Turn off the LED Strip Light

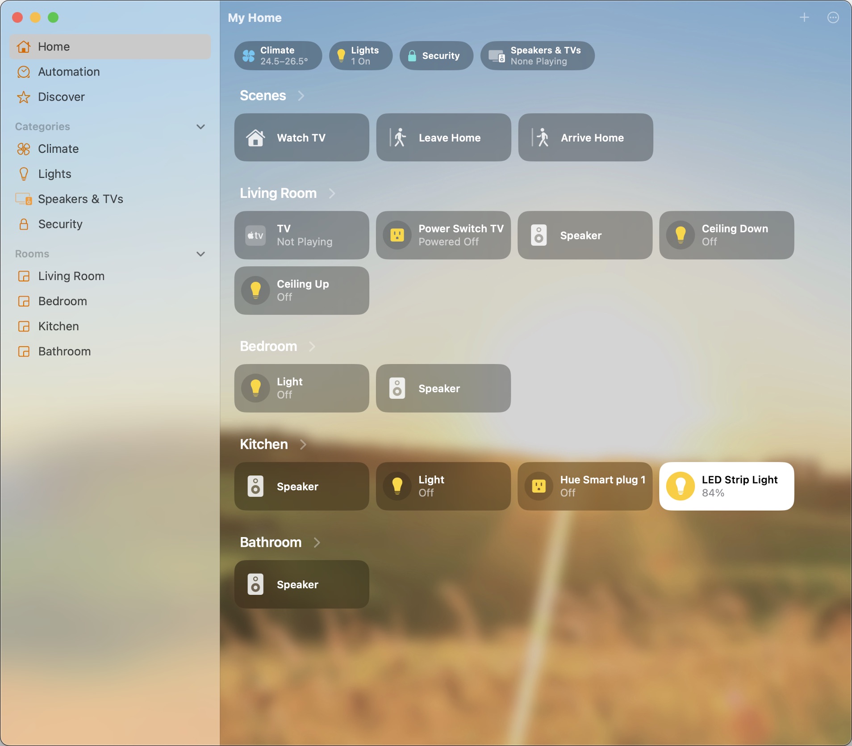coord(680,486)
